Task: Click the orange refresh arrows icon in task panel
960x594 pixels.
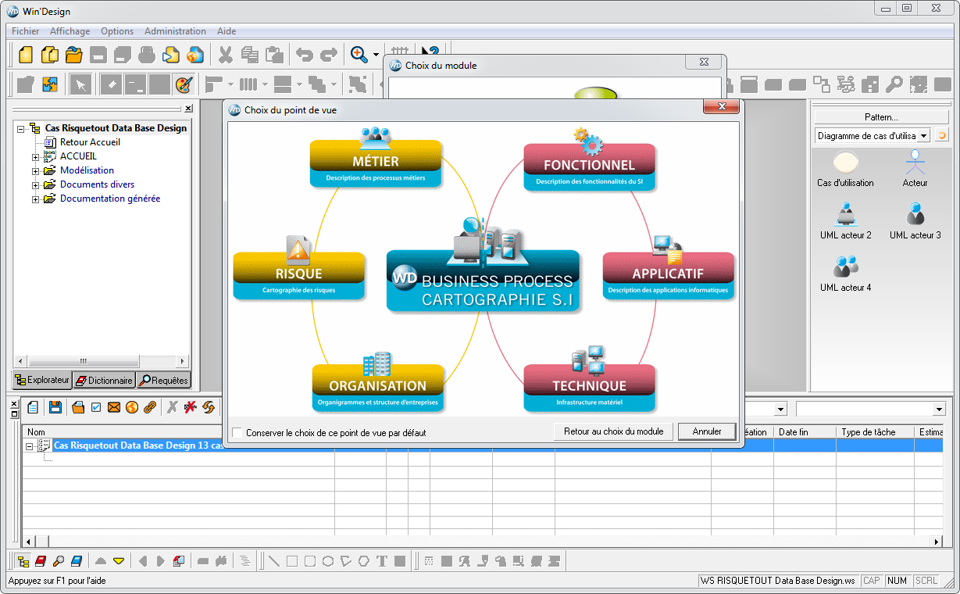Action: (209, 407)
